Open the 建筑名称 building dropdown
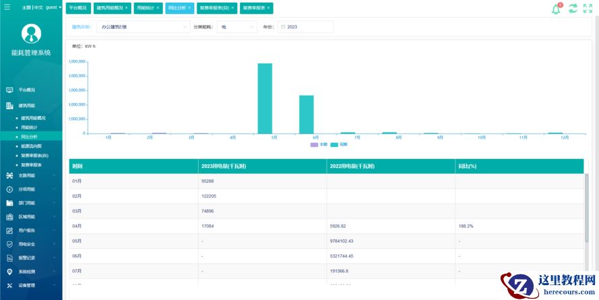Image resolution: width=599 pixels, height=300 pixels. click(x=143, y=27)
